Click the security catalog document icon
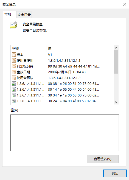This screenshot has width=129, height=180. [x=13, y=25]
